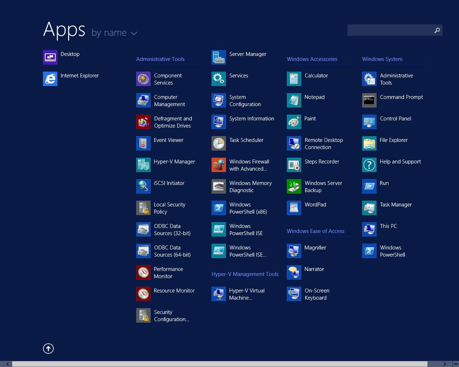Click the Hyper-V Management Tools header
The height and width of the screenshot is (367, 459).
pyautogui.click(x=245, y=274)
